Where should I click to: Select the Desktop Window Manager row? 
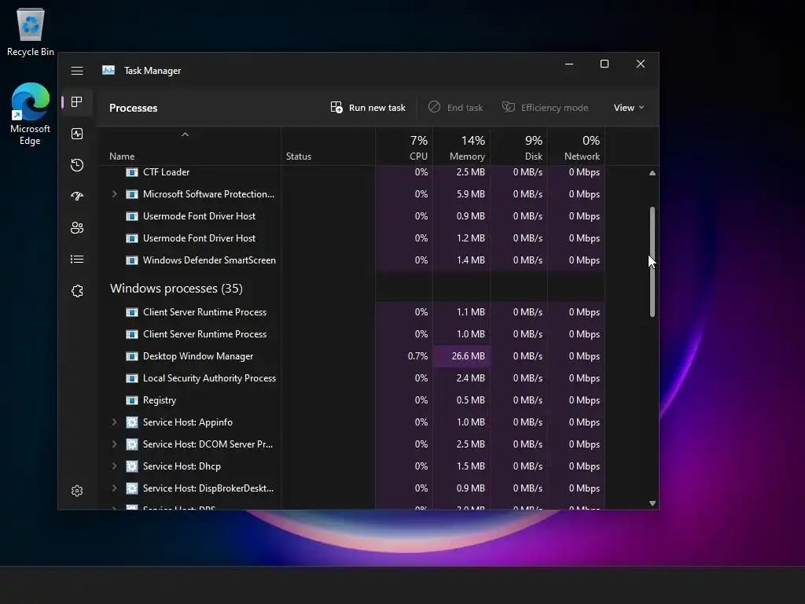[351, 356]
